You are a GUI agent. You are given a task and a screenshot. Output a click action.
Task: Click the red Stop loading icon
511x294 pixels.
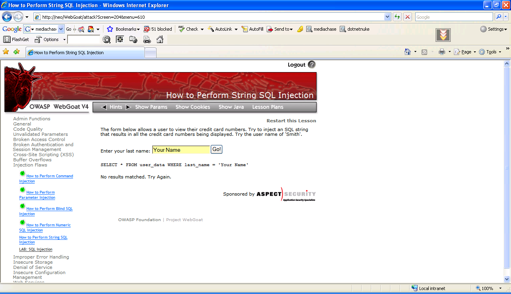[x=408, y=17]
